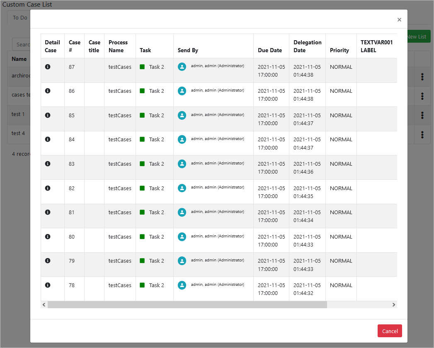Click admin user avatar in case 86 row
Screen dimensions: 434x348
pos(182,91)
